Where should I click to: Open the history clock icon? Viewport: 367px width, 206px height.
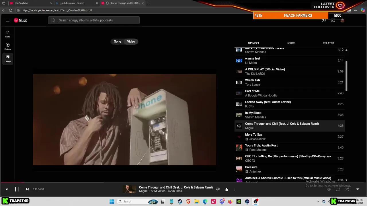coord(324,20)
